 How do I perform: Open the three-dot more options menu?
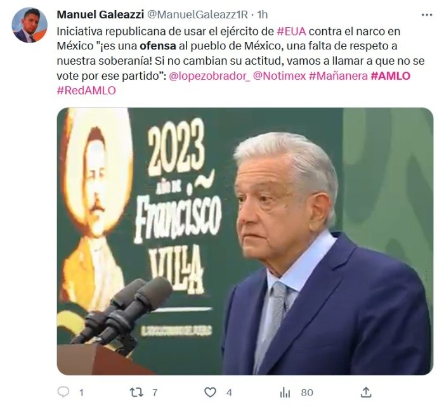coord(427,15)
